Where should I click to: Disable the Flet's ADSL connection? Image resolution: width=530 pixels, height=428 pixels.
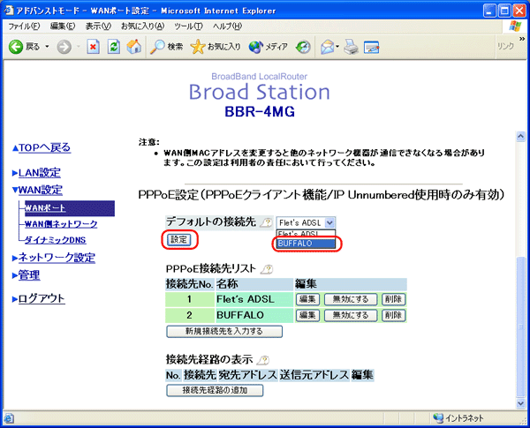351,299
